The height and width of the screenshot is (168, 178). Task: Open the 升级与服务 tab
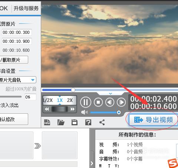(x=26, y=9)
